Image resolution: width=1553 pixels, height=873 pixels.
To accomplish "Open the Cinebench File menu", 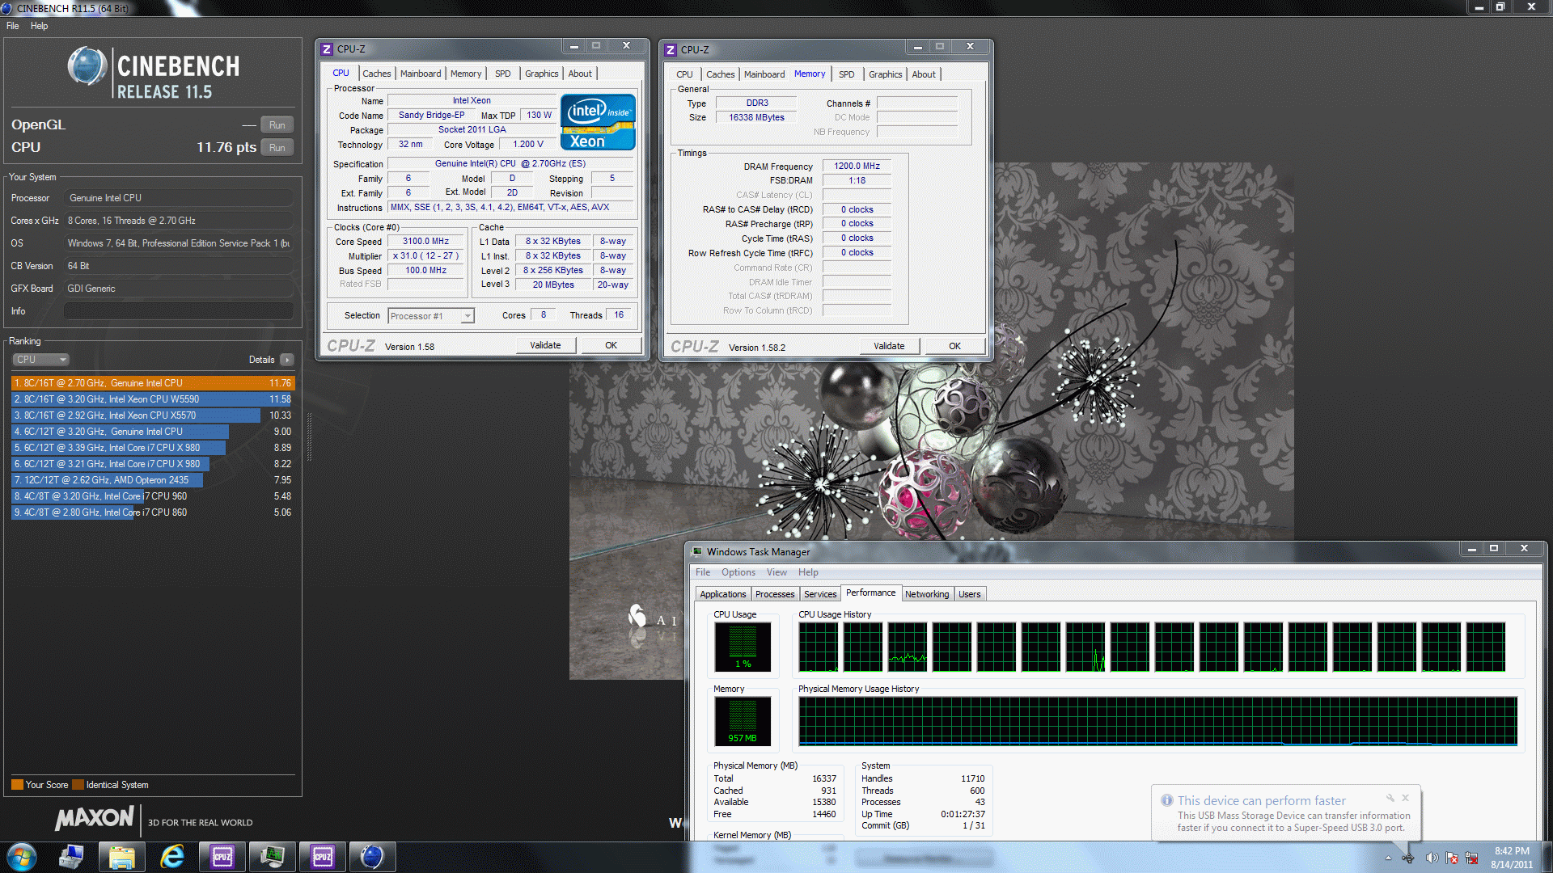I will 13,26.
